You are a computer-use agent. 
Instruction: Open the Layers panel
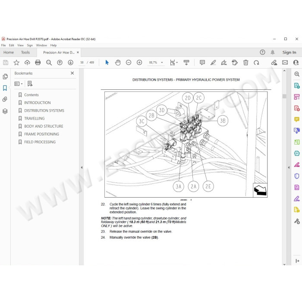click(x=5, y=111)
